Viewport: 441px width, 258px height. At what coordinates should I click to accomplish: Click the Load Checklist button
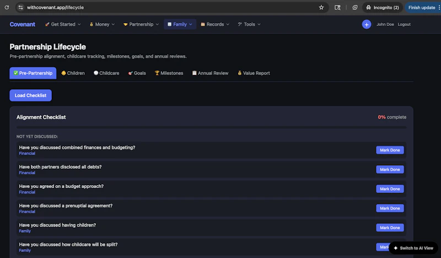click(x=31, y=95)
